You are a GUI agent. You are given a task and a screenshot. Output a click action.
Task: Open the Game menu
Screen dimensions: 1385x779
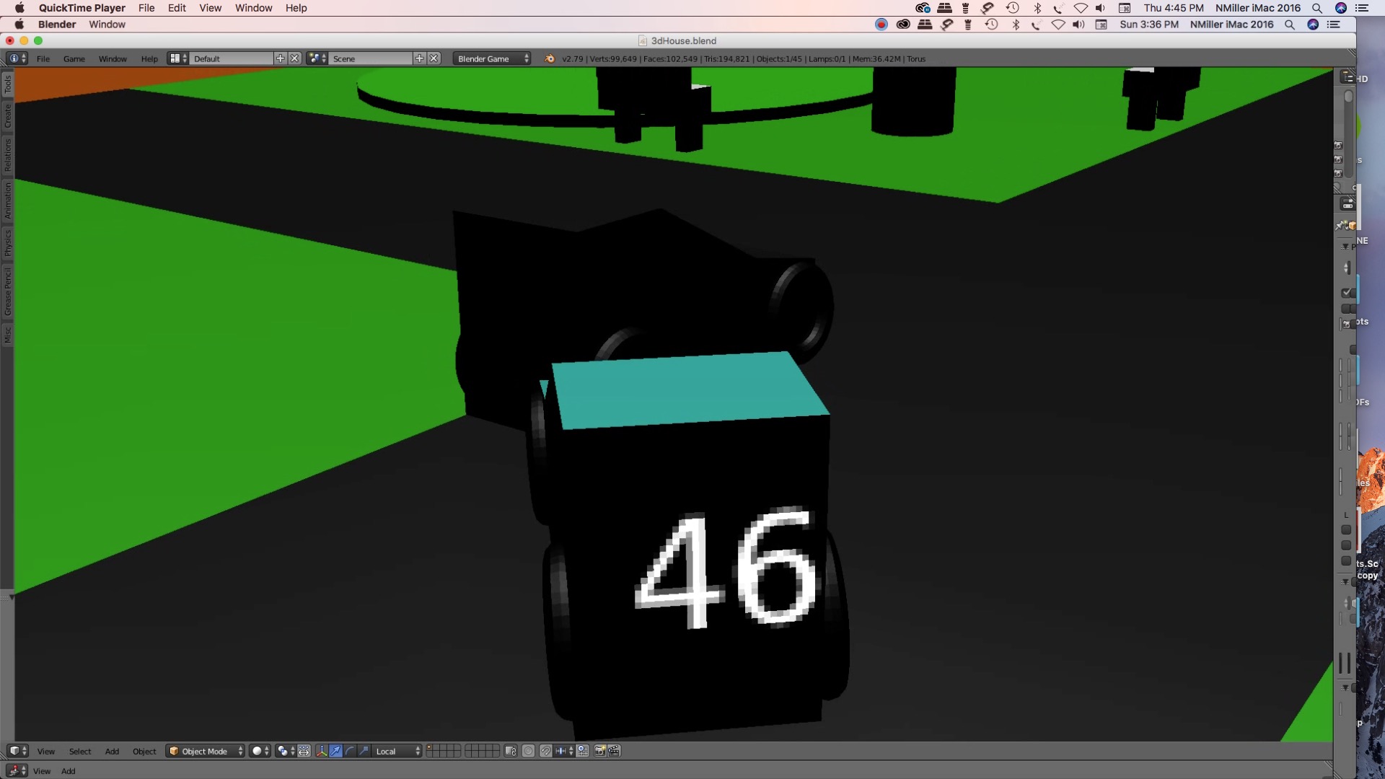[x=74, y=58]
